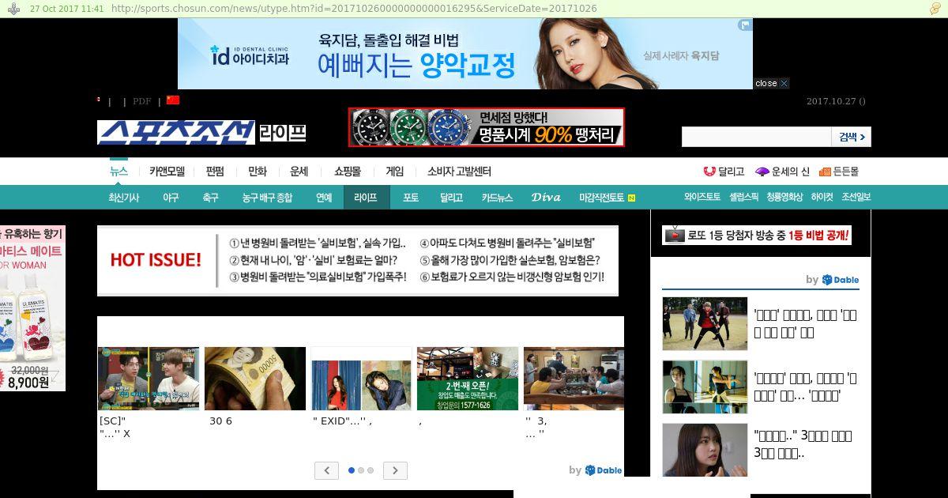
Task: Click the 운세의 신 icon link
Action: (x=782, y=171)
